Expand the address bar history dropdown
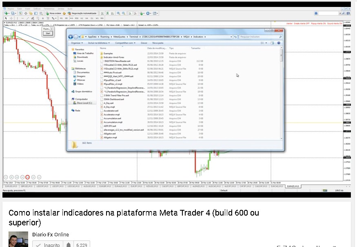Viewport: 357px width, 247px height. click(231, 37)
